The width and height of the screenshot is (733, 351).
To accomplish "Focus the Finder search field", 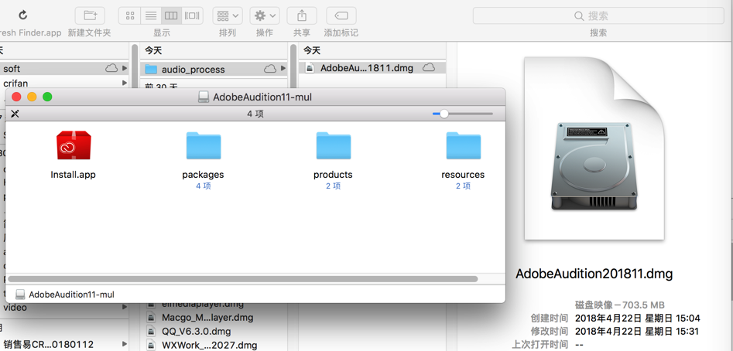I will pyautogui.click(x=598, y=16).
